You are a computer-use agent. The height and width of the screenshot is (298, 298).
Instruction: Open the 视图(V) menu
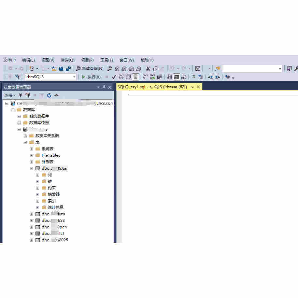coord(48,60)
